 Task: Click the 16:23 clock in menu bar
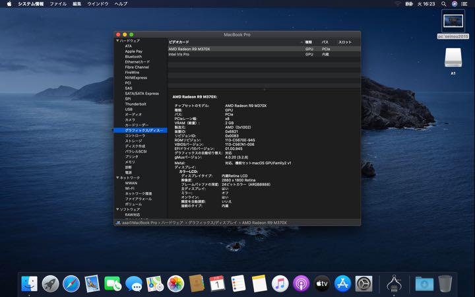(x=426, y=4)
